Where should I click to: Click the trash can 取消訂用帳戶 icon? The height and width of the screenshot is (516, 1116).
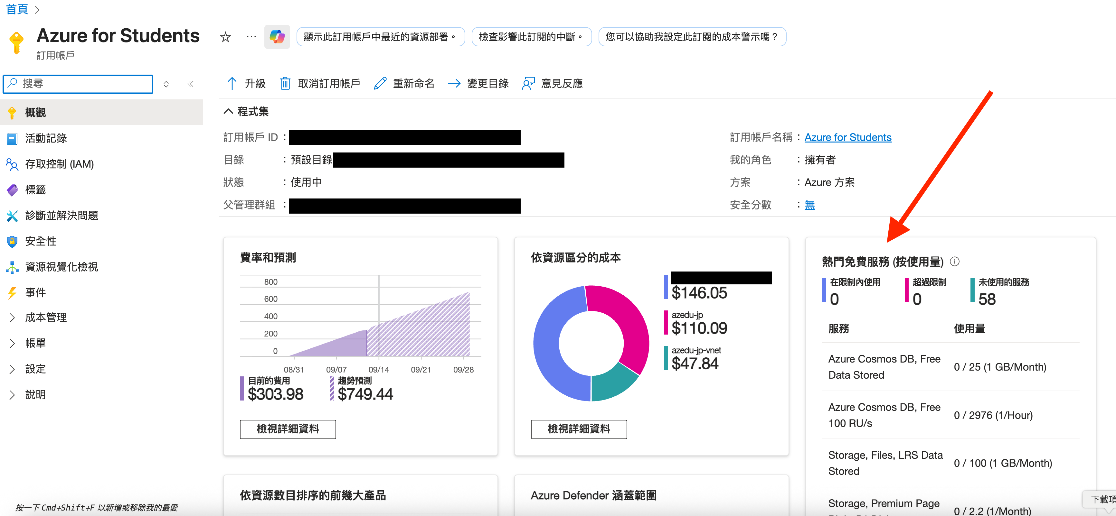(285, 83)
